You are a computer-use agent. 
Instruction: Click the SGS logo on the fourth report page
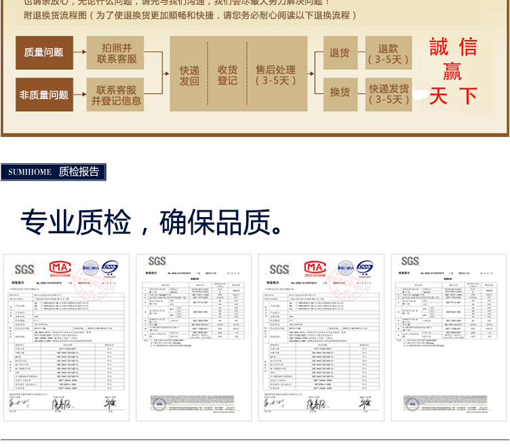[410, 261]
